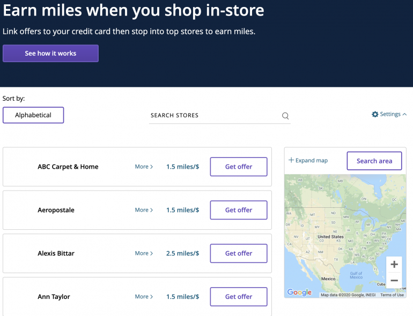The image size is (413, 316).
Task: Zoom in on the map
Action: 394,265
